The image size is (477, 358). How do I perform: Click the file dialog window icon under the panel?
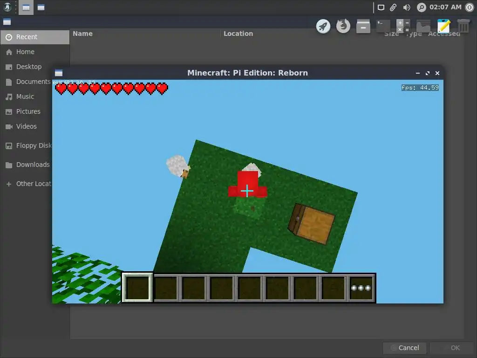pyautogui.click(x=7, y=22)
